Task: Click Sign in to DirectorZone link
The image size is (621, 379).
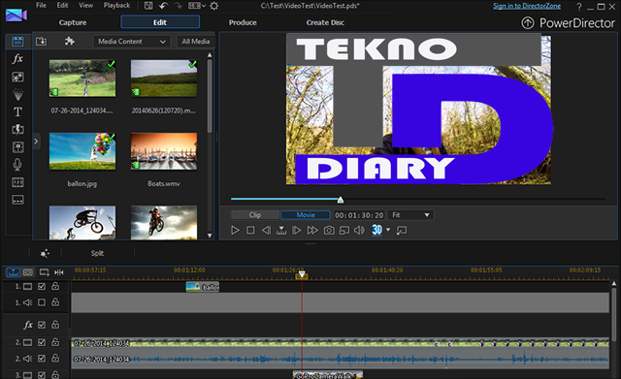Action: click(x=527, y=6)
